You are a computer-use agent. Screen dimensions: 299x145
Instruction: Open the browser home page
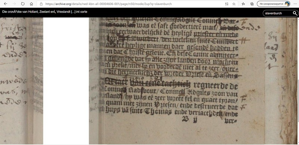pos(31,4)
